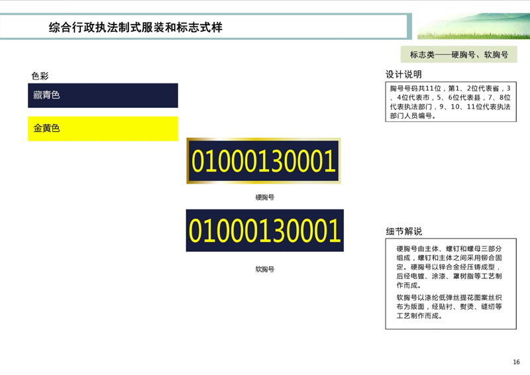
Task: Click the text box starting 胸号号码共11位
Action: coord(451,101)
